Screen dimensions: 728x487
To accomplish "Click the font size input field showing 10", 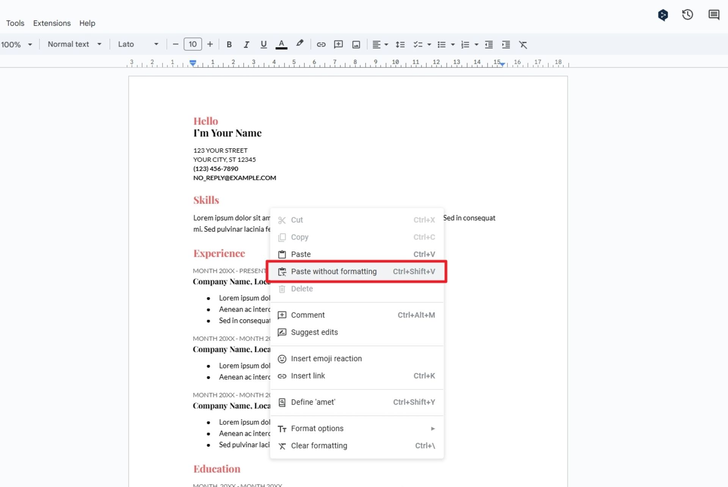I will coord(192,44).
